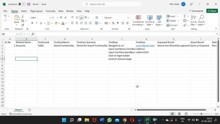Apply Underline formatting
The width and height of the screenshot is (220, 124).
[41, 23]
